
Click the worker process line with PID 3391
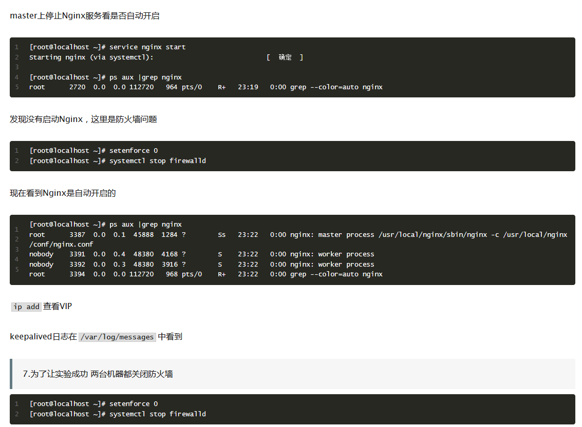point(201,254)
